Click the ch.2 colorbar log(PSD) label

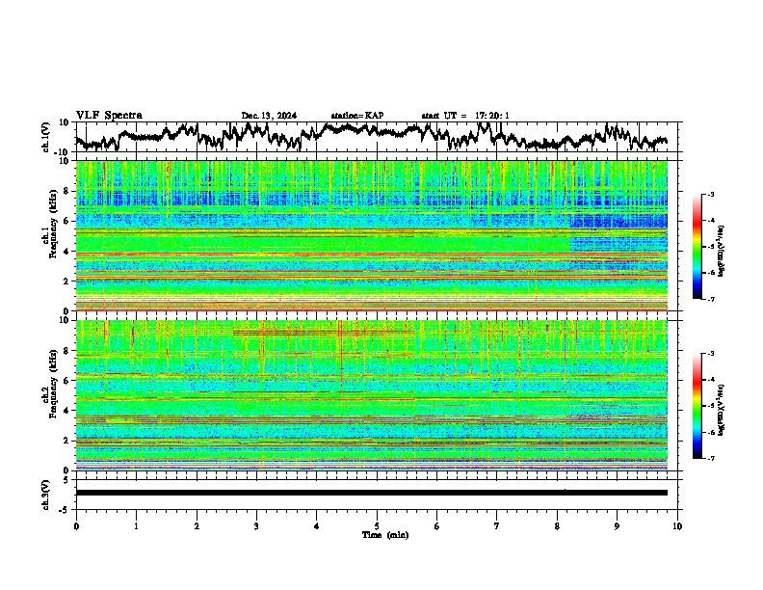721,410
